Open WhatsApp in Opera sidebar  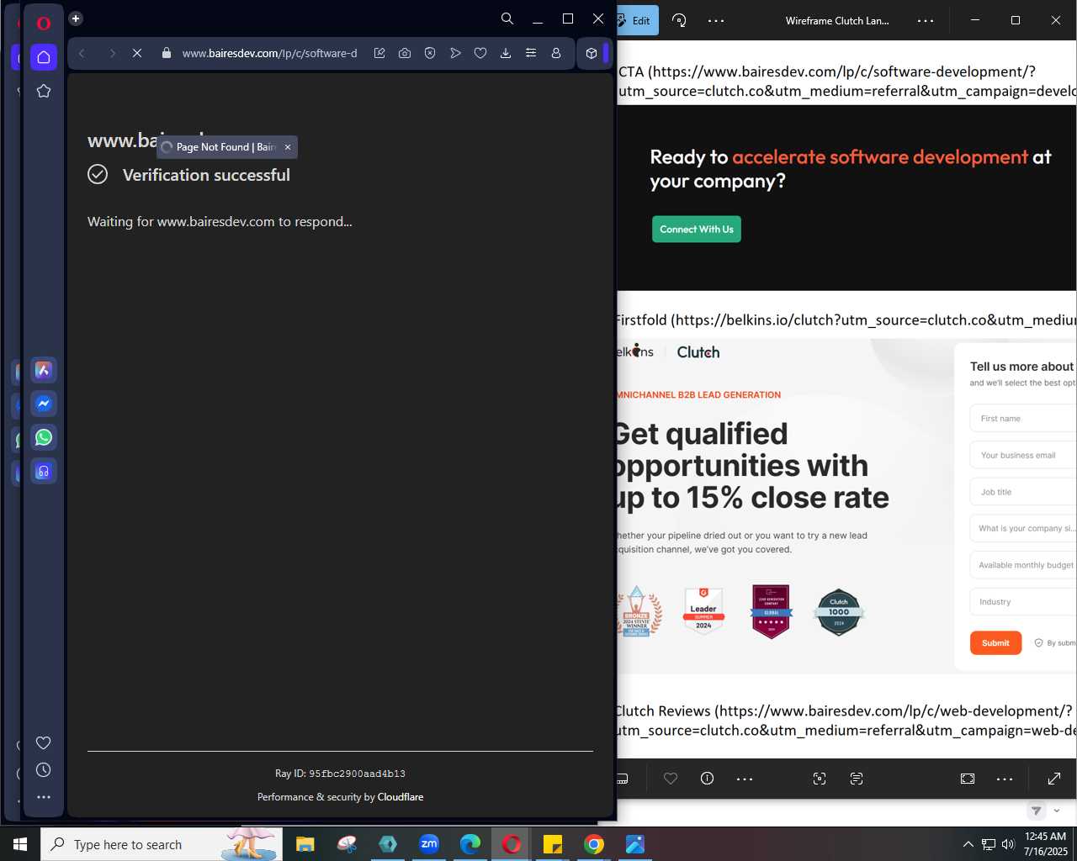tap(44, 437)
